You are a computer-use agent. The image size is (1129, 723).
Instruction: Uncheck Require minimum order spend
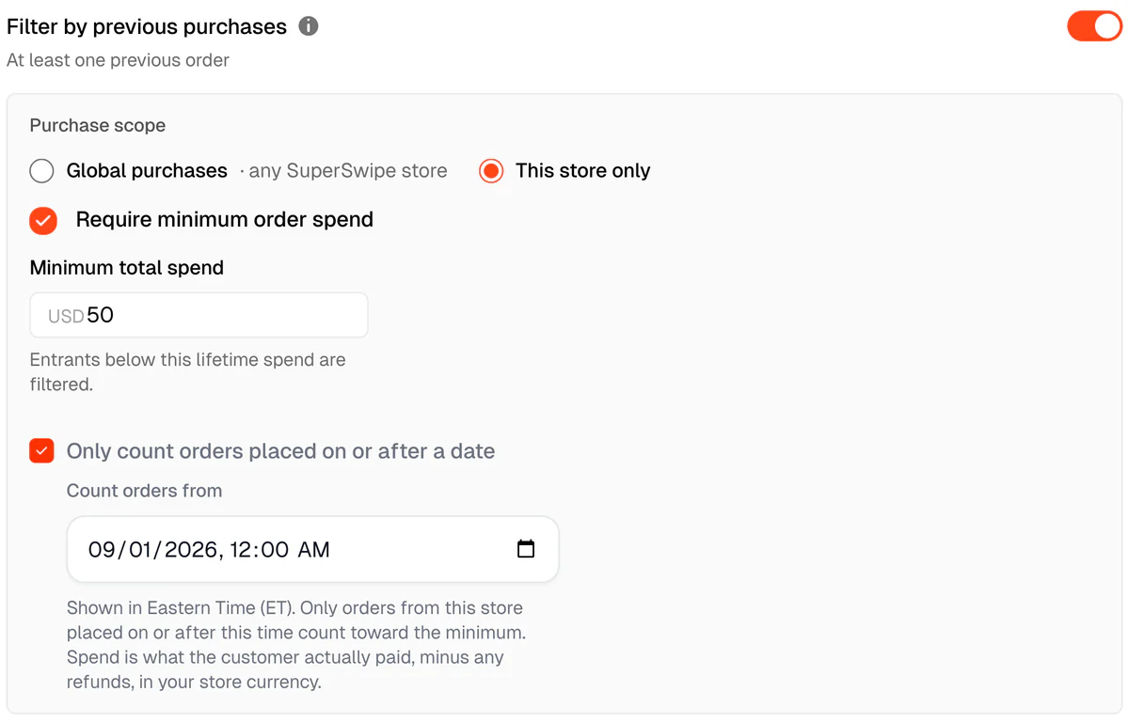(43, 221)
